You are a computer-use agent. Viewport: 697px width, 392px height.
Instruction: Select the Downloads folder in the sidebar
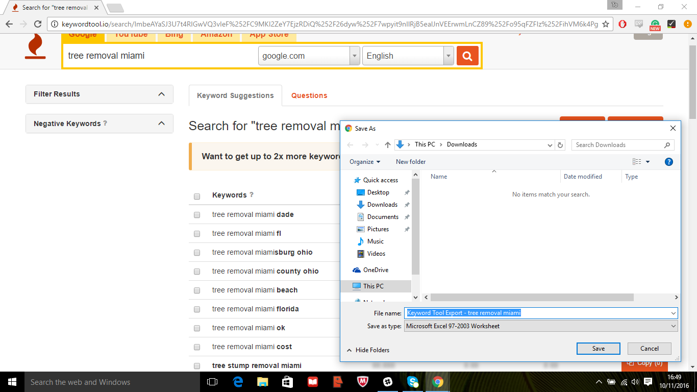click(382, 205)
